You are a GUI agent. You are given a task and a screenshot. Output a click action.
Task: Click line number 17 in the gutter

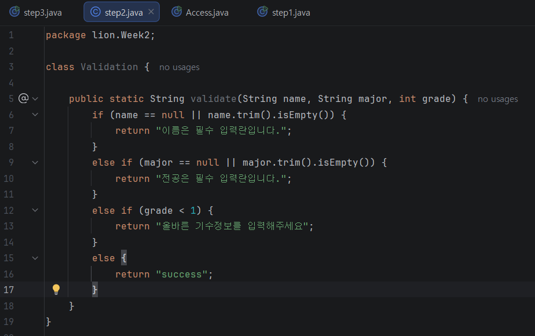coord(9,290)
